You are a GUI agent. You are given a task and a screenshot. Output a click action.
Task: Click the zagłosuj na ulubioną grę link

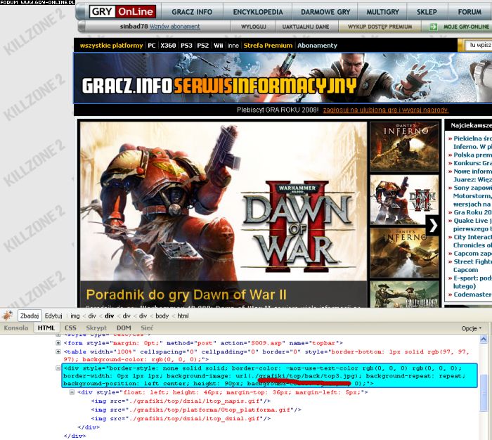386,110
